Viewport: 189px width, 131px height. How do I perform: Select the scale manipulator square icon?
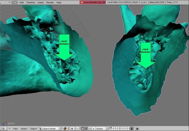[94, 129]
